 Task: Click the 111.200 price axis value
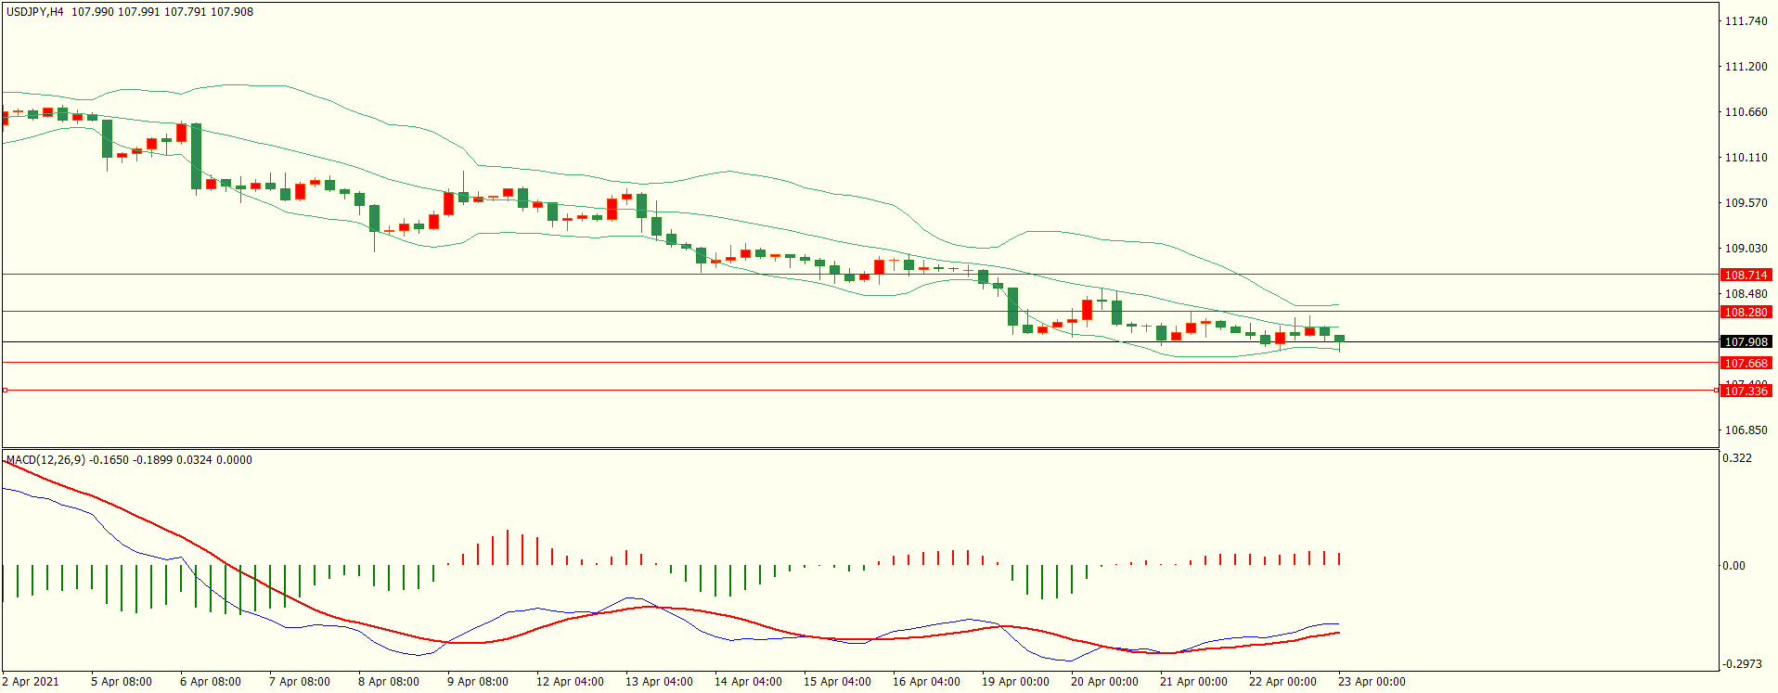tap(1746, 67)
